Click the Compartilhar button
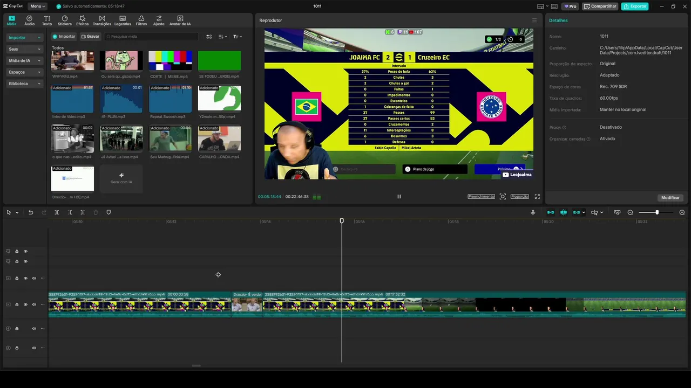Viewport: 691px width, 388px height. 600,6
